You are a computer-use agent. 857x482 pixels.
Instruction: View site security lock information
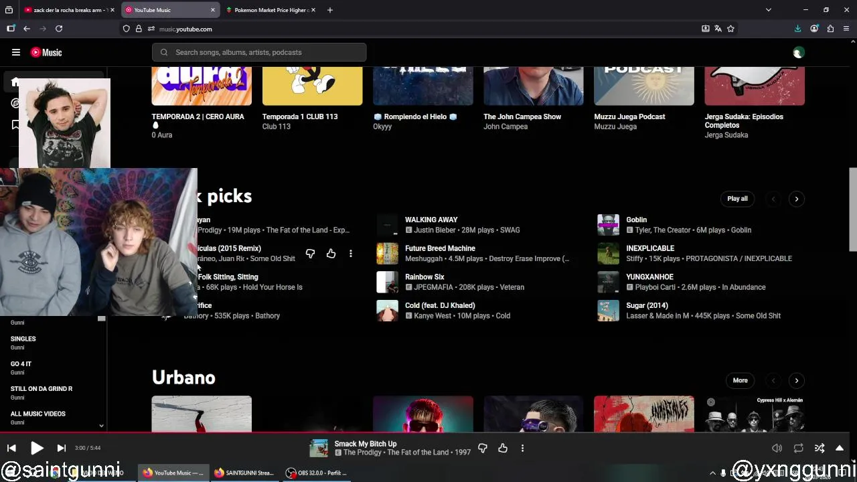point(139,29)
